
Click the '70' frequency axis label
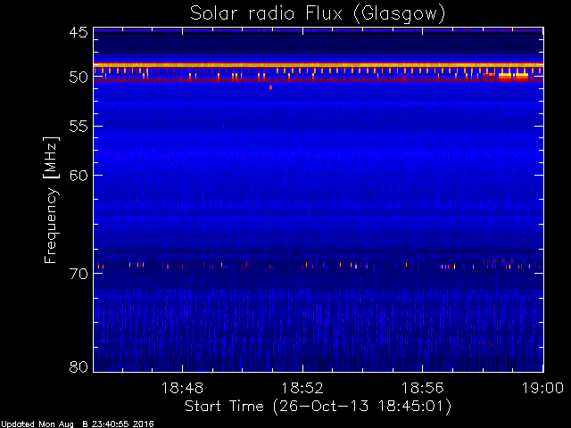(79, 274)
